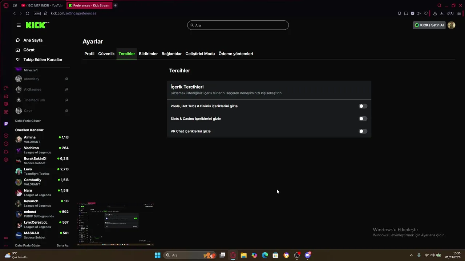Open File Explorer from the taskbar
465x261 pixels.
[243, 255]
